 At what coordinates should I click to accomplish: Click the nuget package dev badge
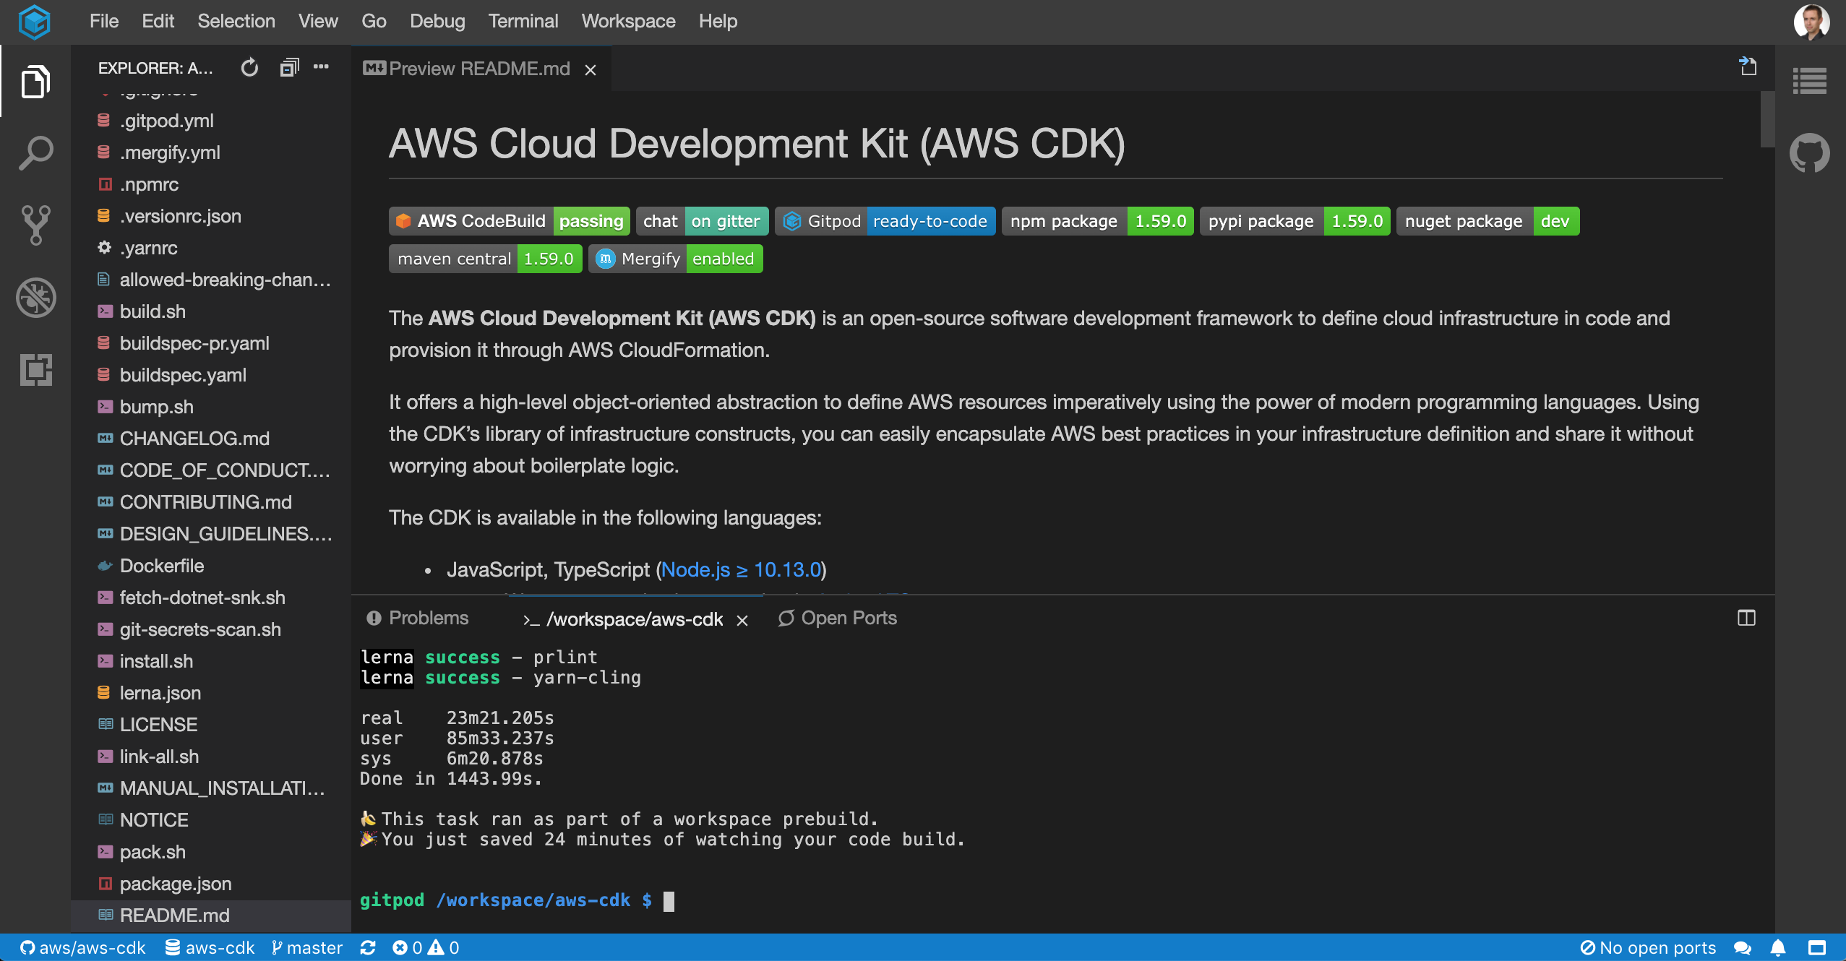[1488, 221]
